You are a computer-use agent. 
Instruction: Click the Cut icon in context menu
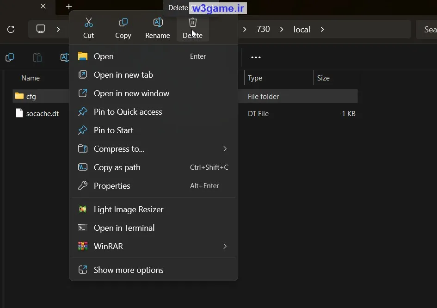point(89,22)
